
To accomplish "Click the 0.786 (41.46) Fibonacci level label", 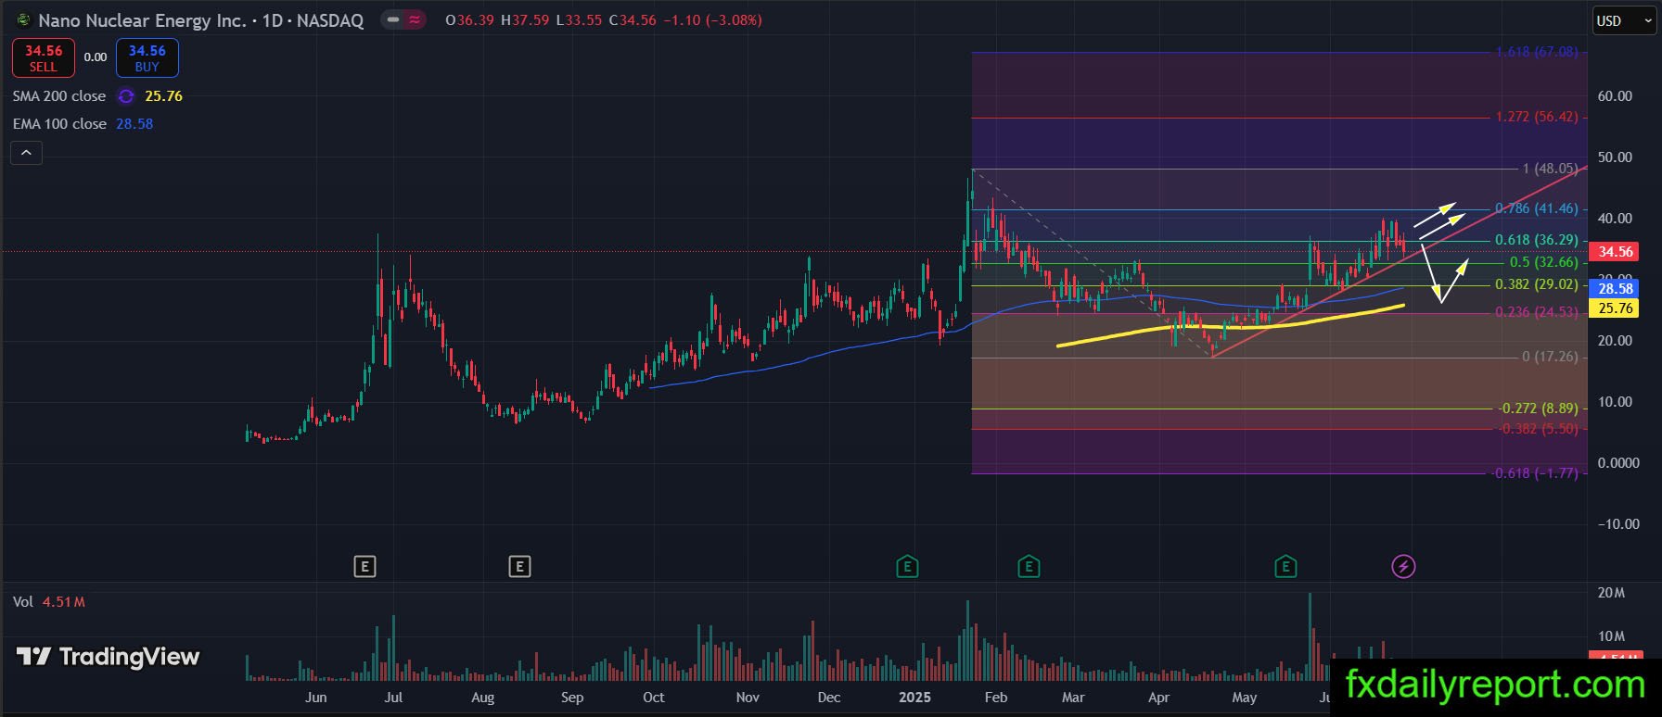I will (1536, 208).
